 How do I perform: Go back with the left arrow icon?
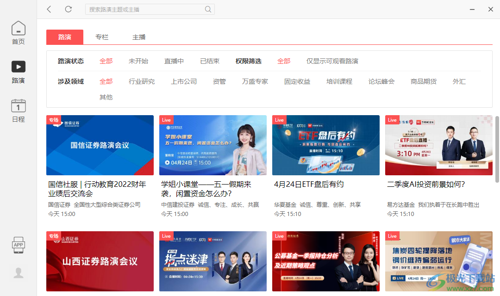tap(49, 9)
